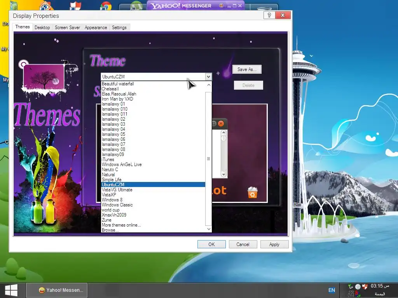Click the recycle bin icon in theme preview
The height and width of the screenshot is (298, 398).
[252, 192]
